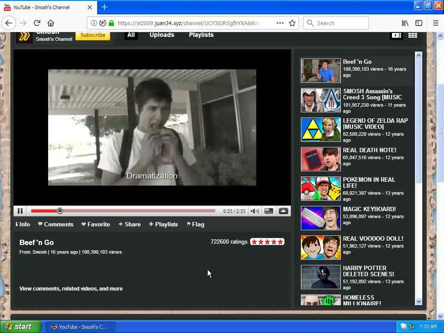Click YouTube - Smosh's C... taskbar button
444x333 pixels.
click(x=80, y=327)
